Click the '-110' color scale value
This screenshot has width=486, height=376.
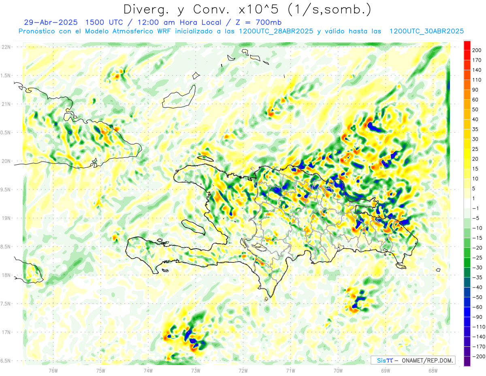point(479,327)
